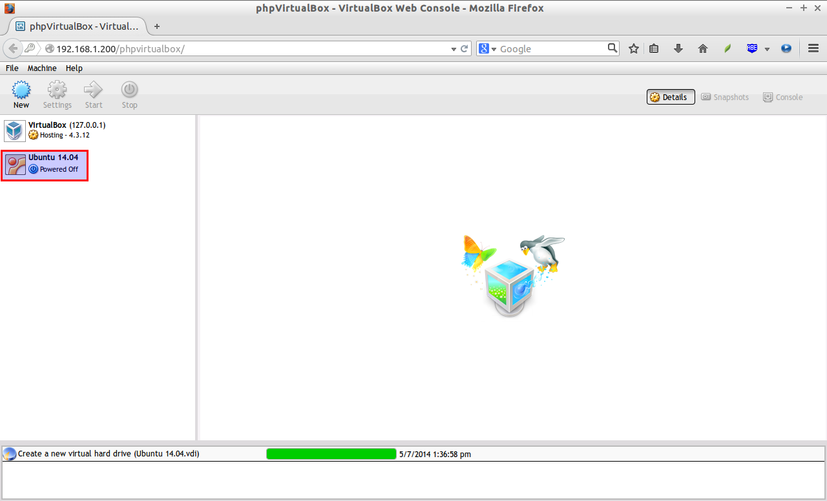Click the green task progress bar

[x=331, y=454]
